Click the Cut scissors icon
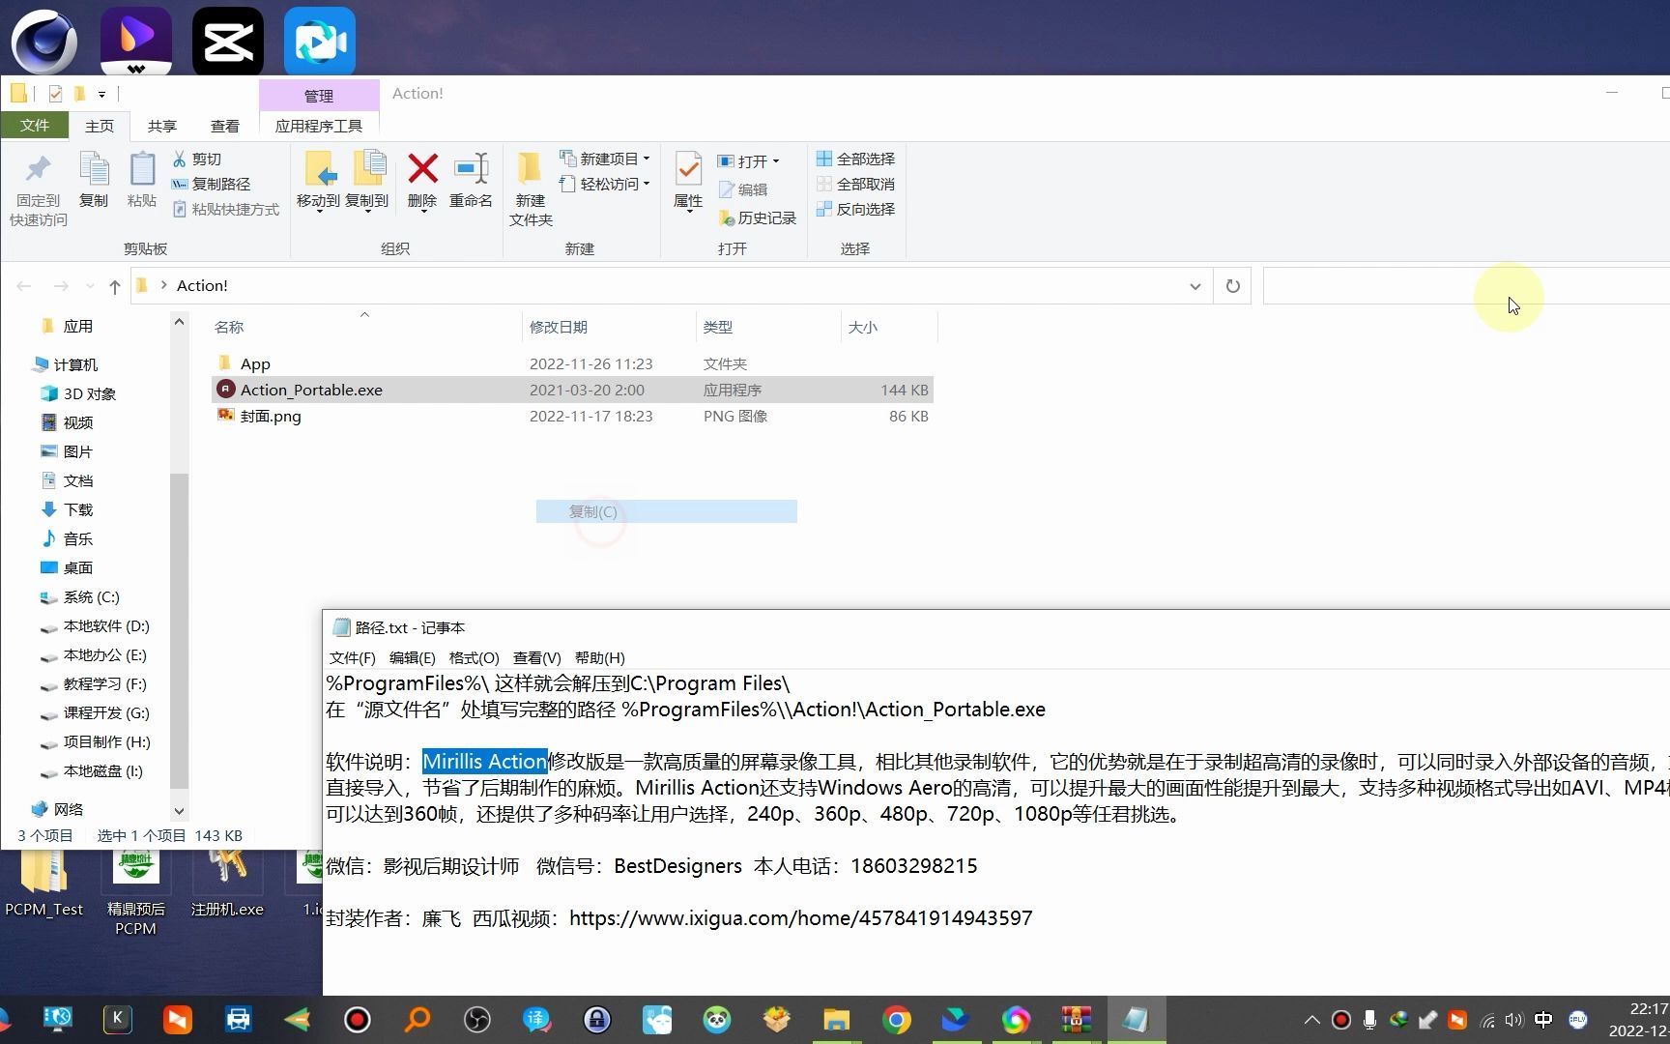The width and height of the screenshot is (1670, 1044). (x=180, y=159)
